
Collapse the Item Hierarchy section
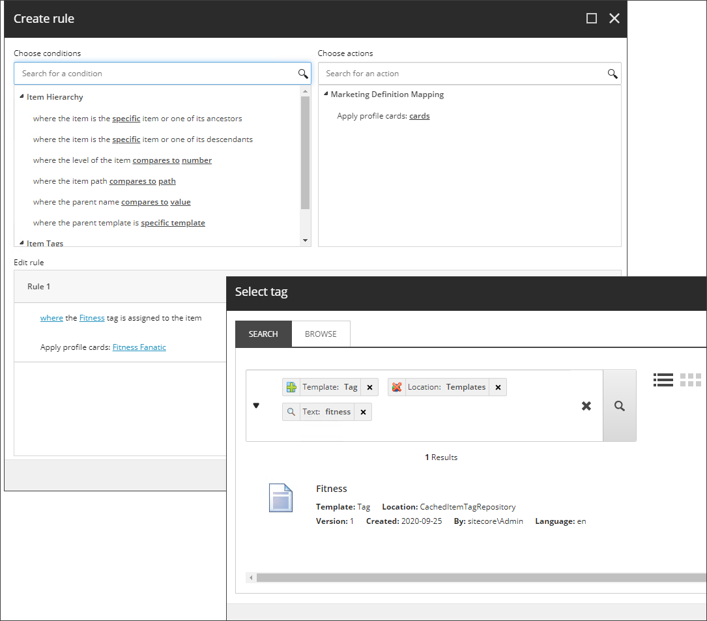pos(22,96)
